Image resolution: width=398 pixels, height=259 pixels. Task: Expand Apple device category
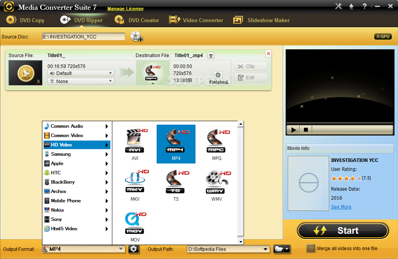[77, 163]
